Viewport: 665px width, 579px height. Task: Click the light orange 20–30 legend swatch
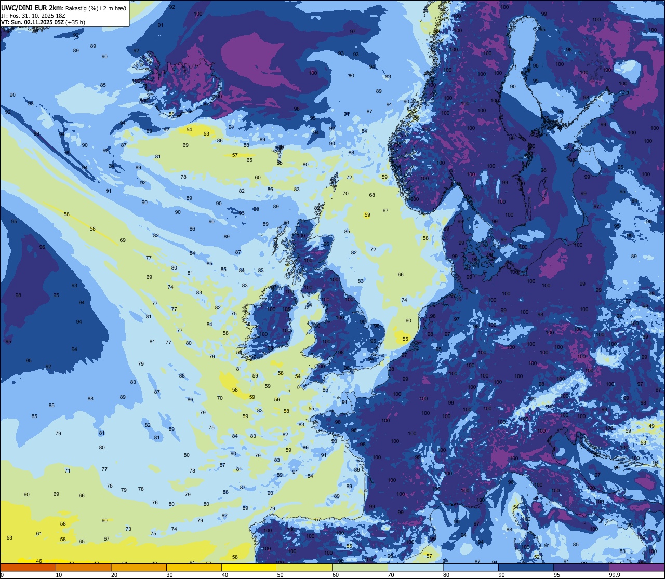click(139, 567)
